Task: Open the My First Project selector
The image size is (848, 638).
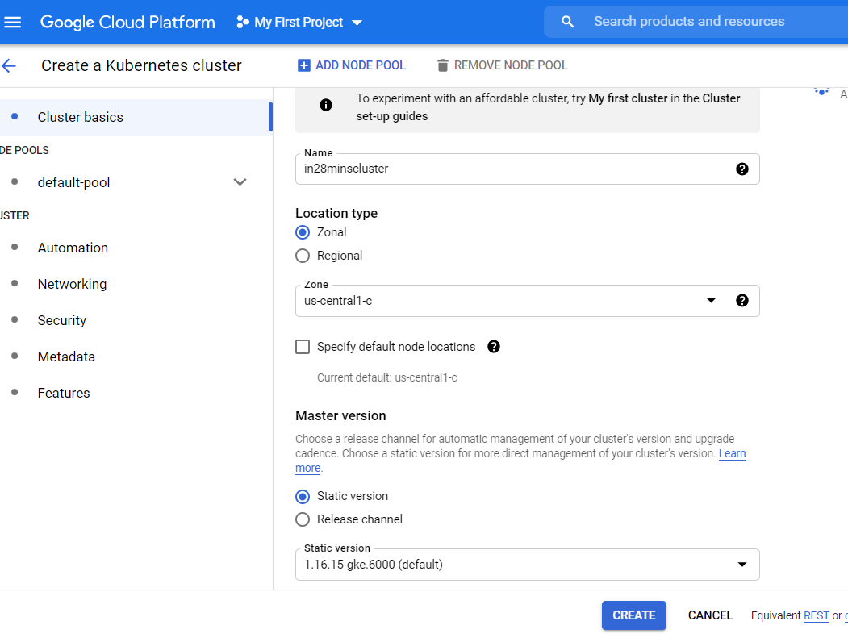Action: pos(299,22)
